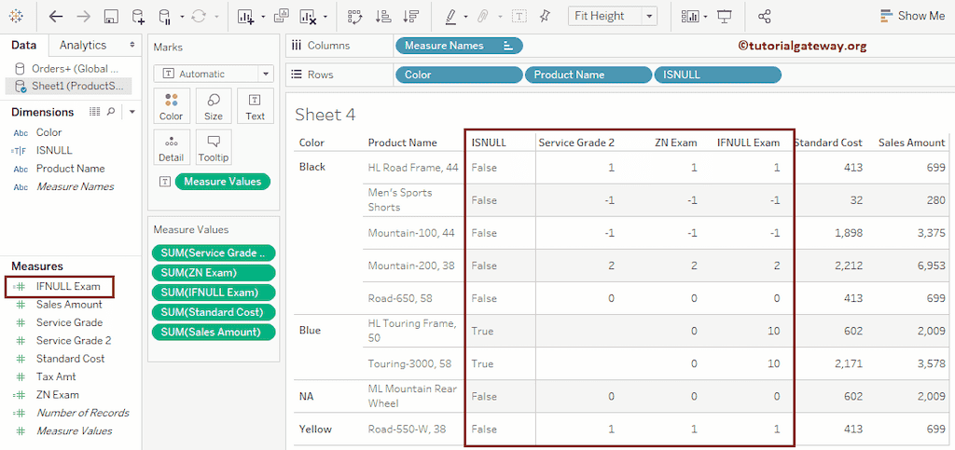Click the Show Mark Labels icon
This screenshot has height=450, width=955.
(519, 17)
